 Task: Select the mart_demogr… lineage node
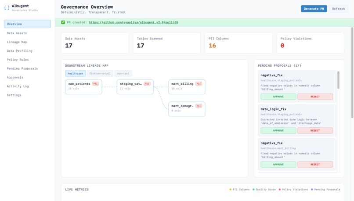pyautogui.click(x=187, y=109)
